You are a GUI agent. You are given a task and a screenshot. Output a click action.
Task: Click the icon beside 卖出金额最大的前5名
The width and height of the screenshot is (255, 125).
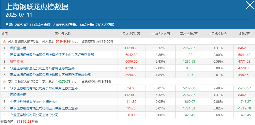coord(5,82)
